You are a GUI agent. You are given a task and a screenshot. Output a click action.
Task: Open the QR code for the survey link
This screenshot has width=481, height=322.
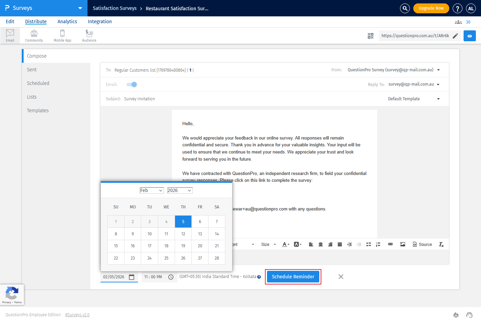coord(371,35)
